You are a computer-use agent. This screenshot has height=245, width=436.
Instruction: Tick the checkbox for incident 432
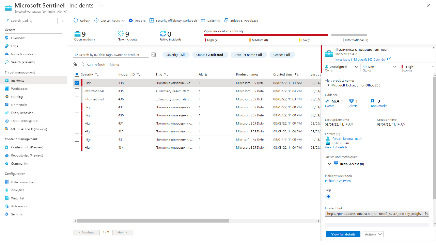click(x=77, y=131)
